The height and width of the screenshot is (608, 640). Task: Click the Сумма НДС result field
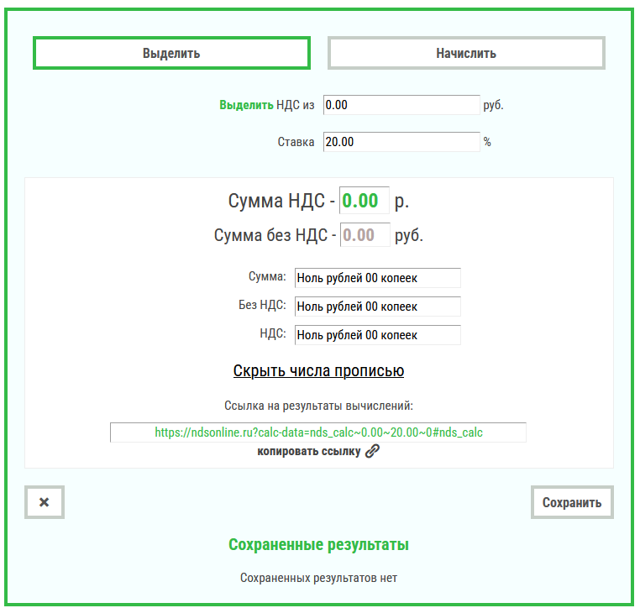tap(364, 201)
